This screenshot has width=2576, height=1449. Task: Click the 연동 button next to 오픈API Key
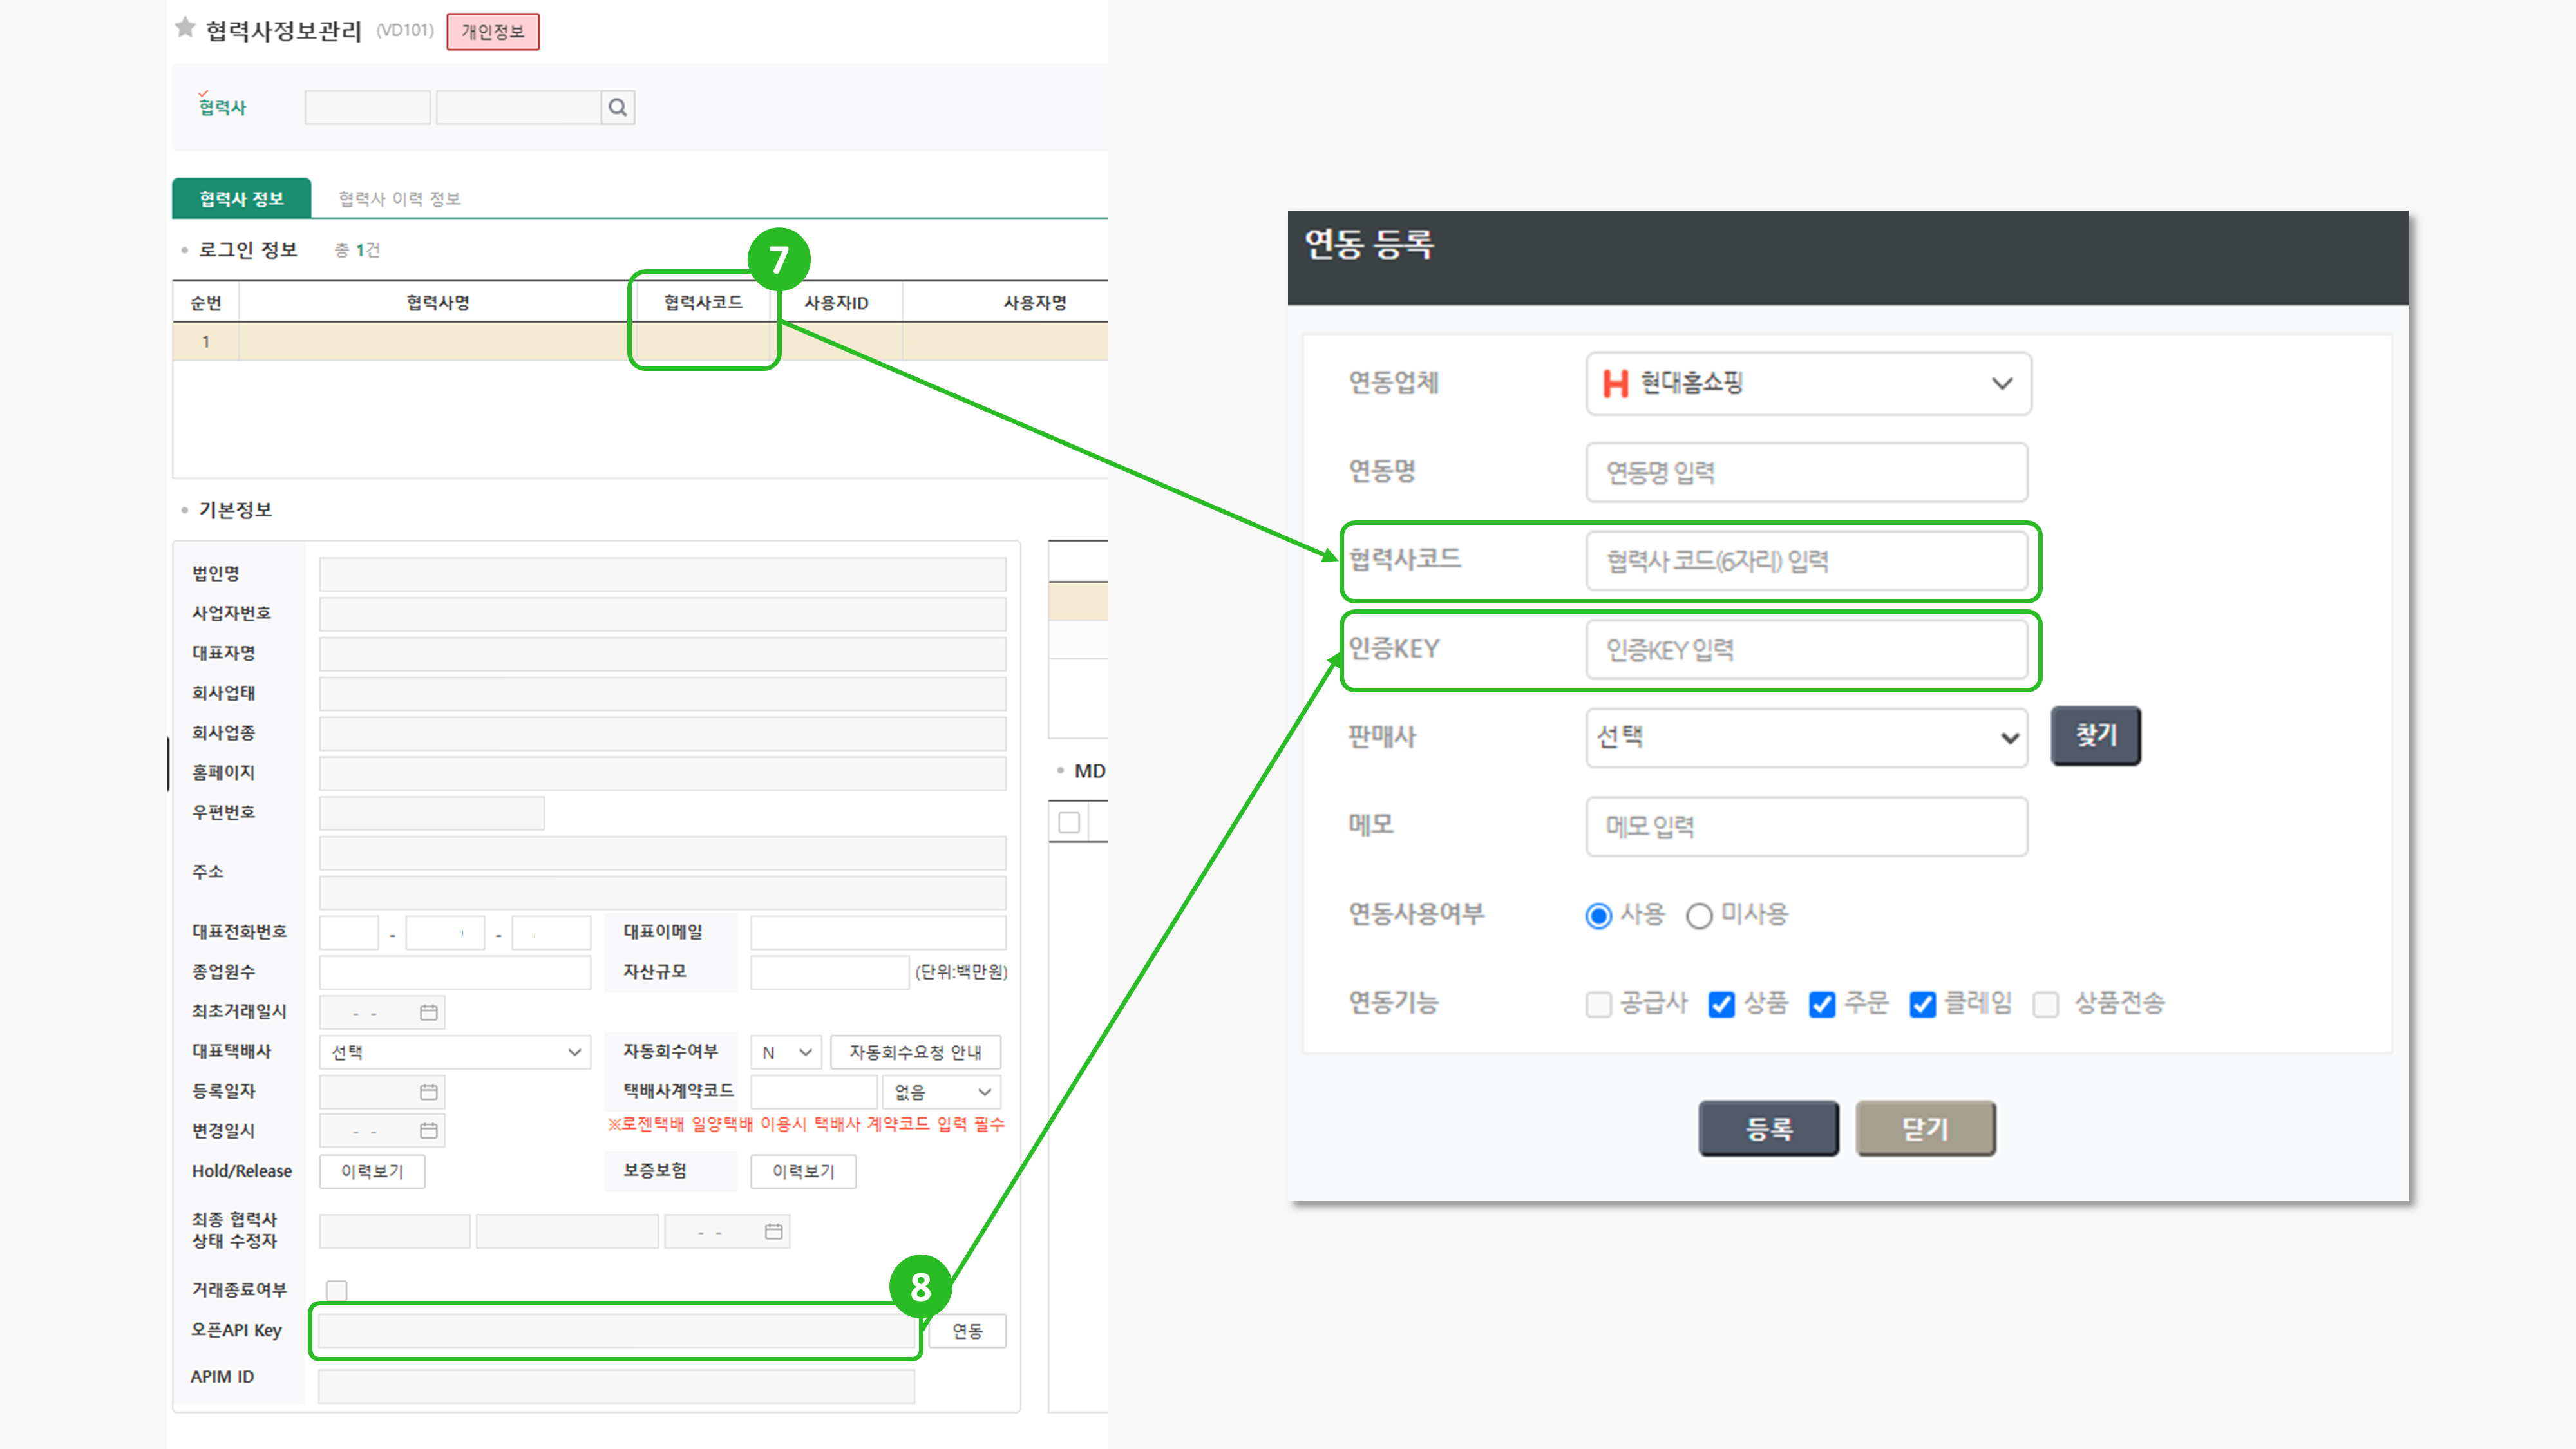(967, 1331)
